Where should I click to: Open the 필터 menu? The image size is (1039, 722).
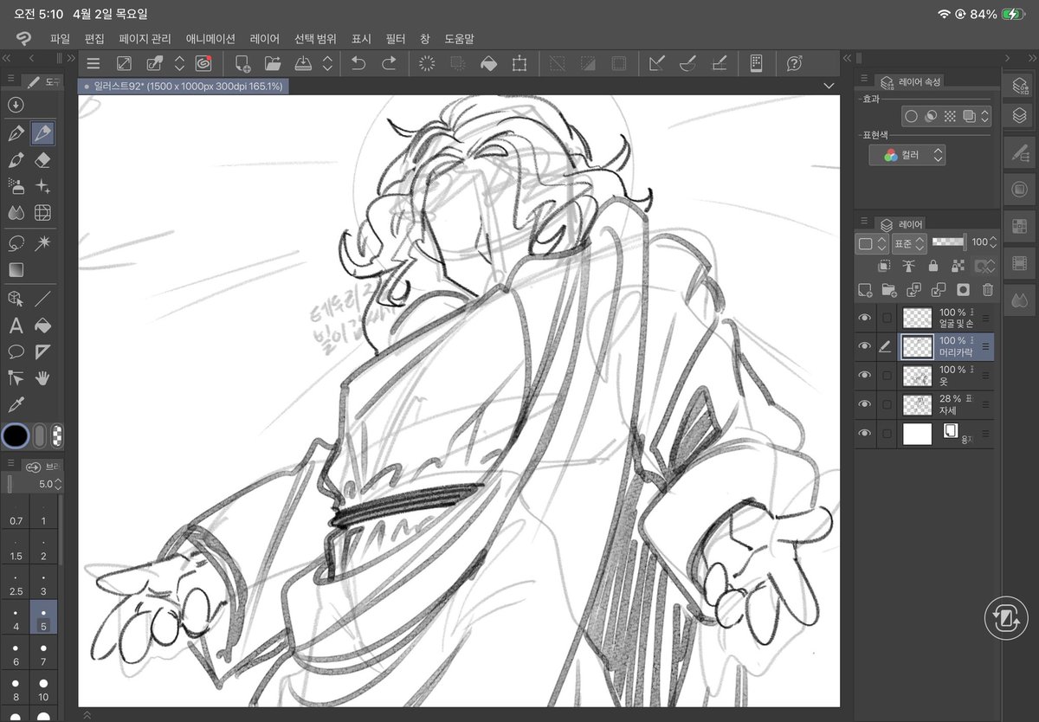tap(396, 39)
